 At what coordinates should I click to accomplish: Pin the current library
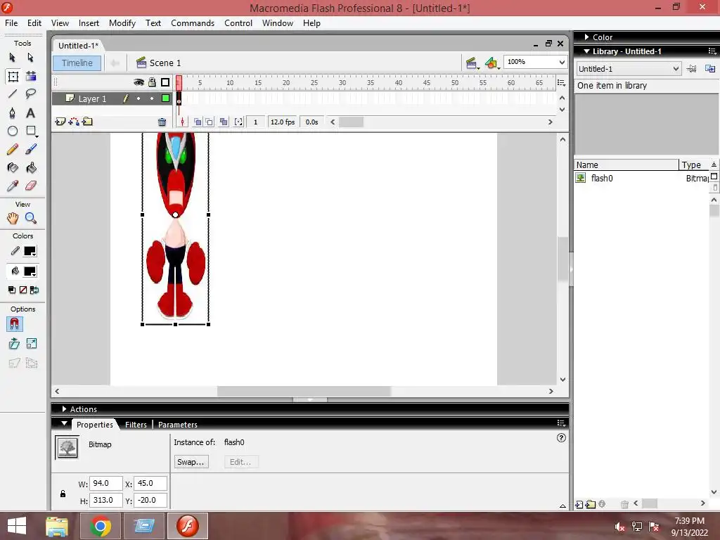tap(692, 69)
